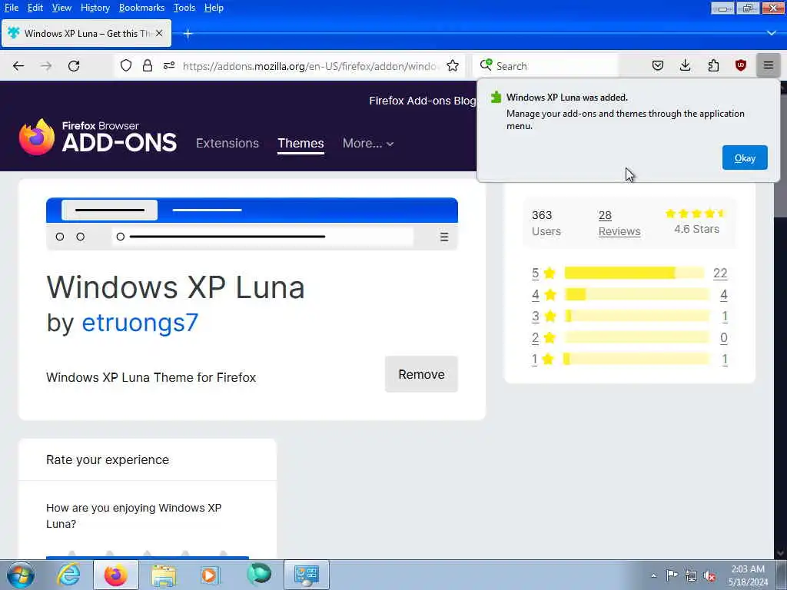The image size is (787, 590).
Task: Click the site security padlock icon
Action: 147,66
